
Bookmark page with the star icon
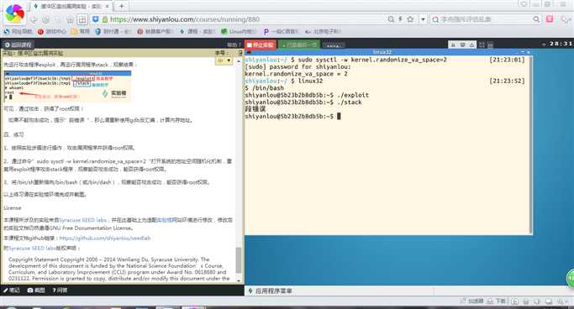point(410,19)
